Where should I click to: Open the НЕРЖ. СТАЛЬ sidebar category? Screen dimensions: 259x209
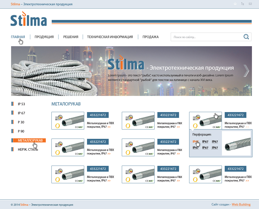[x=28, y=149]
